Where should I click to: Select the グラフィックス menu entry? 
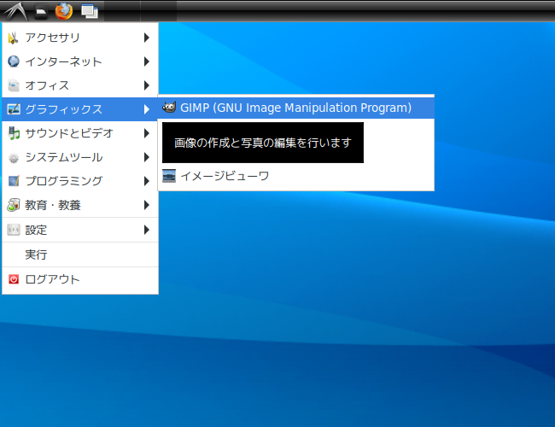pyautogui.click(x=80, y=109)
